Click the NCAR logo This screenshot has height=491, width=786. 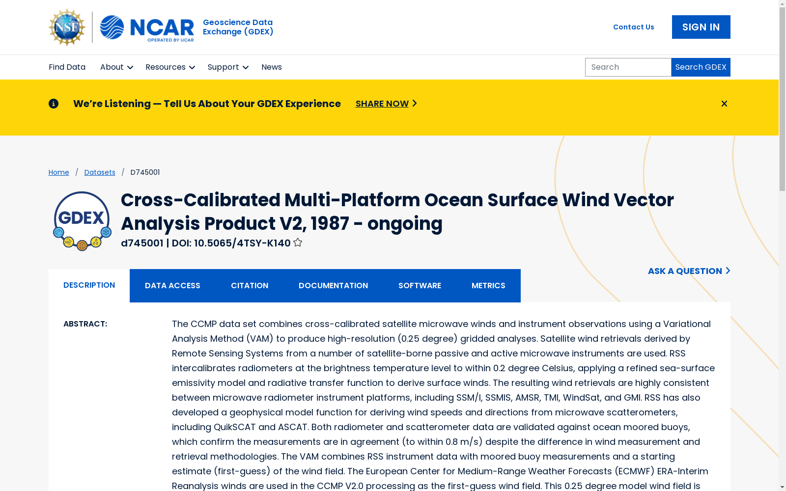tap(147, 28)
